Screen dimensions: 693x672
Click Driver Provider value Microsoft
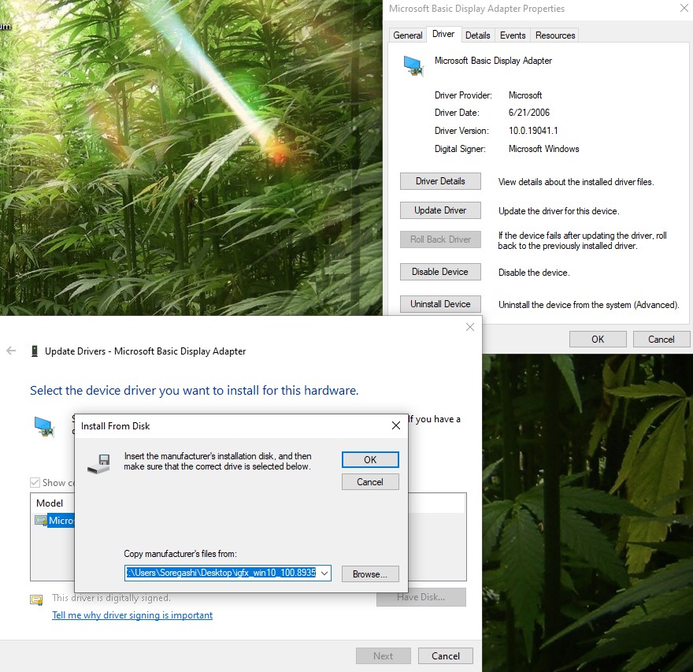[525, 95]
